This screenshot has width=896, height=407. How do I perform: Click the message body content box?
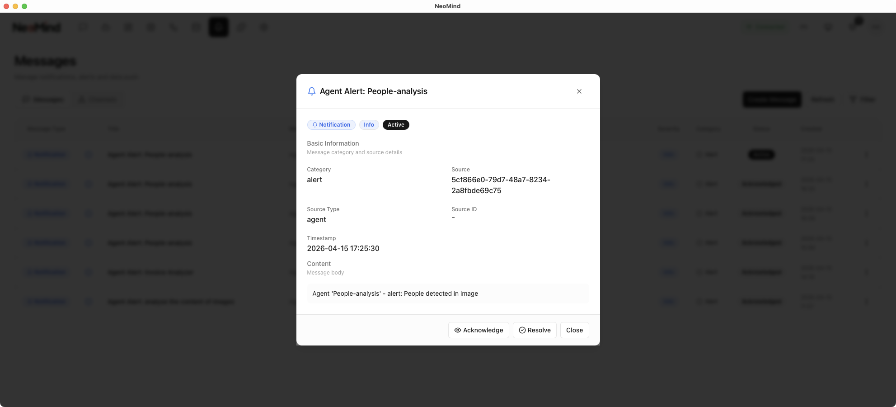447,293
